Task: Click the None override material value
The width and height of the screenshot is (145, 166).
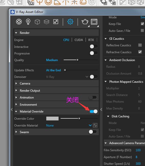Action: (50, 126)
